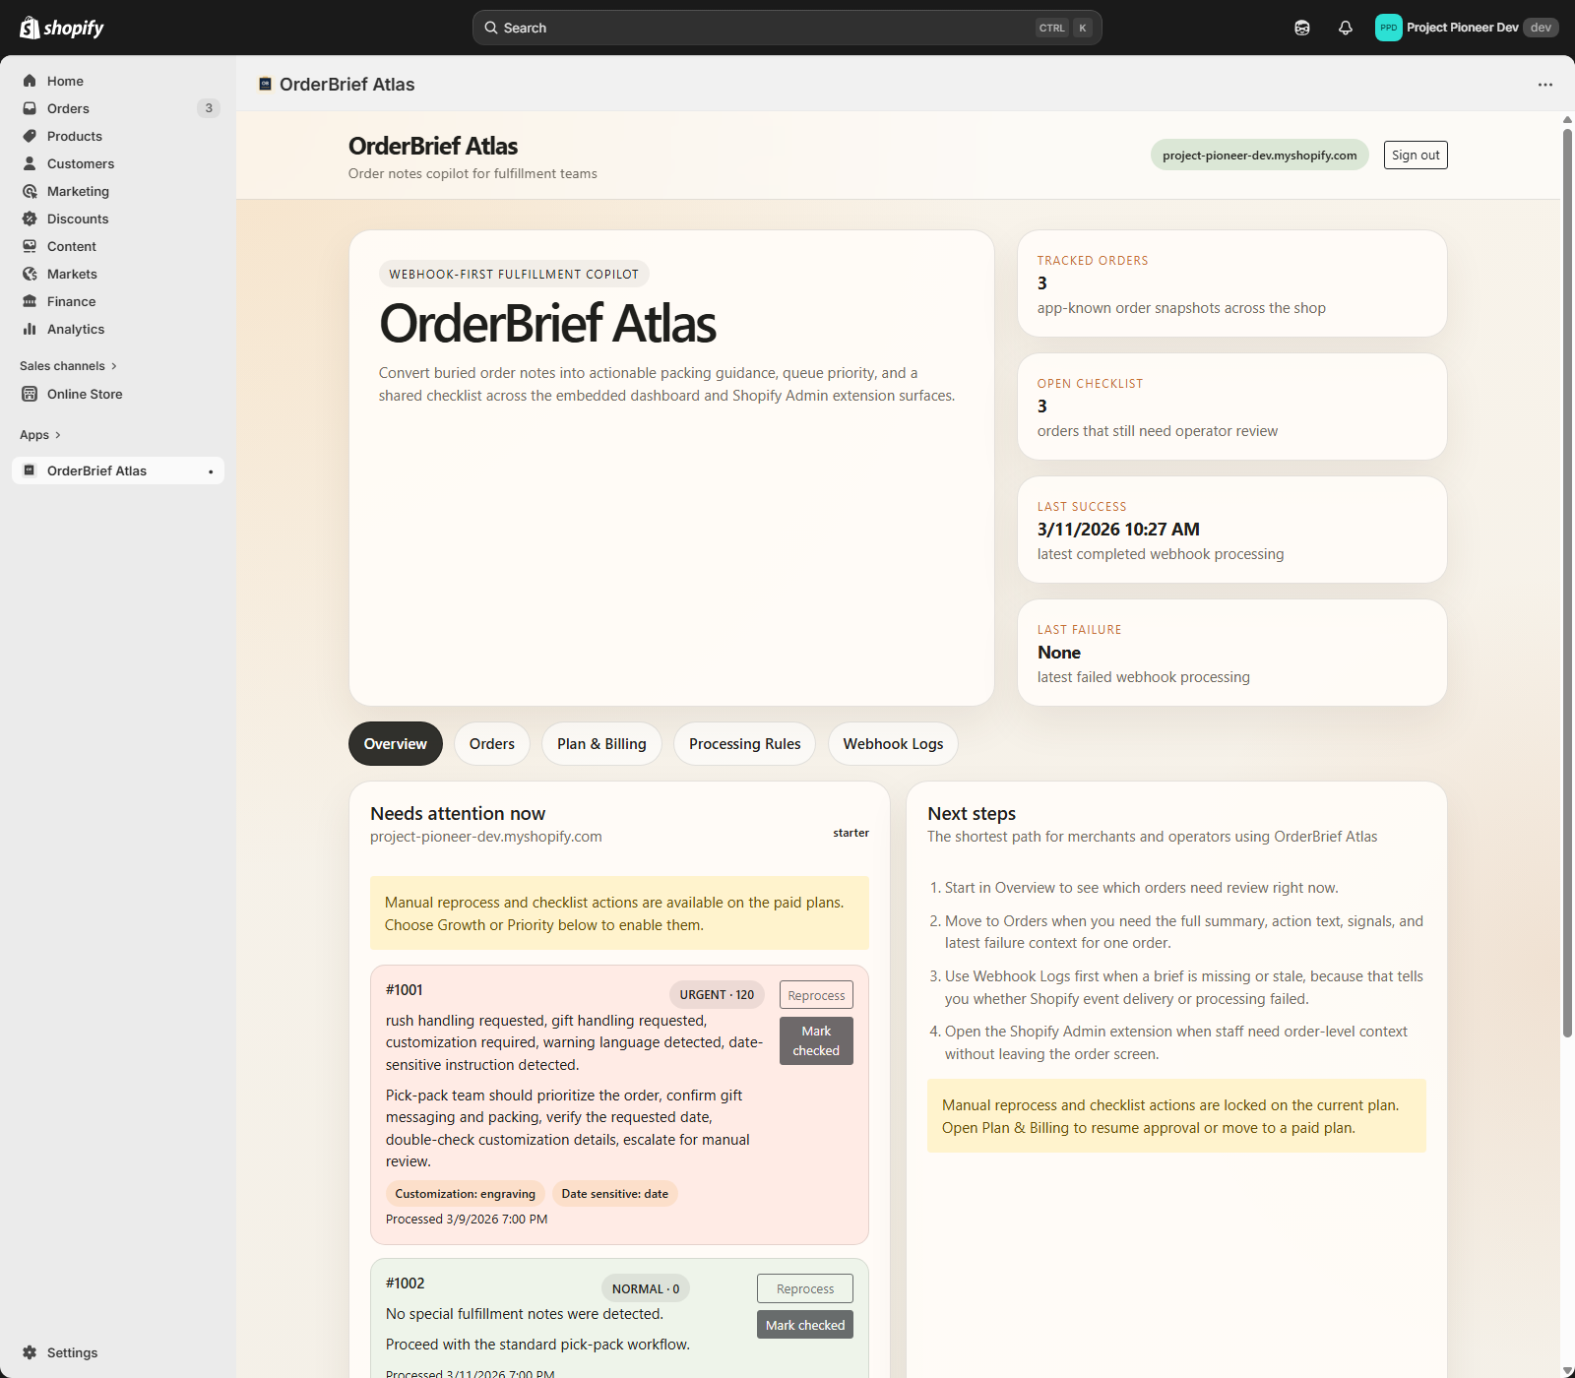The width and height of the screenshot is (1575, 1378).
Task: Click the OrderBrief Atlas icon in page header
Action: (265, 85)
